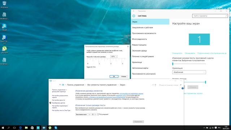Click OK in custom scaling dialog
This screenshot has width=231, height=130.
[x=114, y=77]
